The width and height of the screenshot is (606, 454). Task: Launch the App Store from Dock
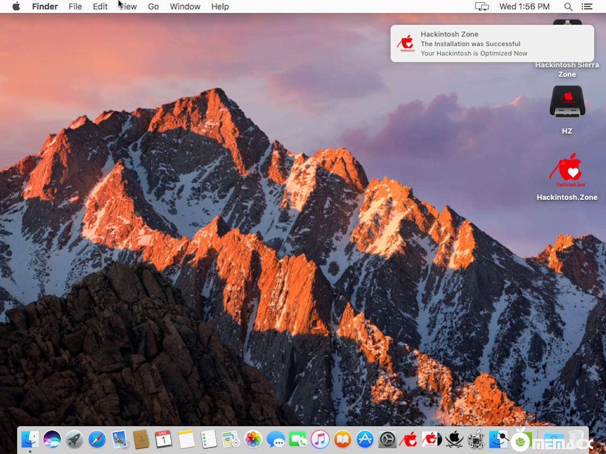pos(365,439)
